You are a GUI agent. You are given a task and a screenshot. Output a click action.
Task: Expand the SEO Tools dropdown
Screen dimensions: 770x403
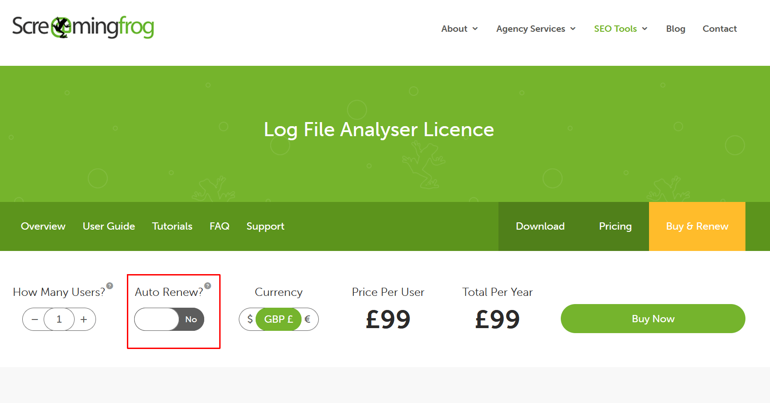coord(620,29)
